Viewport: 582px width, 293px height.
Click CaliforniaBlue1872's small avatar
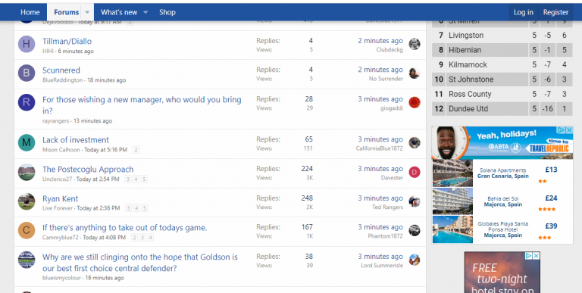pos(415,143)
